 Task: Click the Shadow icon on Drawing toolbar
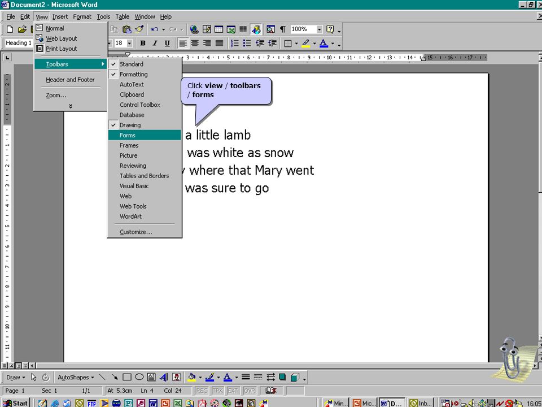tap(282, 377)
